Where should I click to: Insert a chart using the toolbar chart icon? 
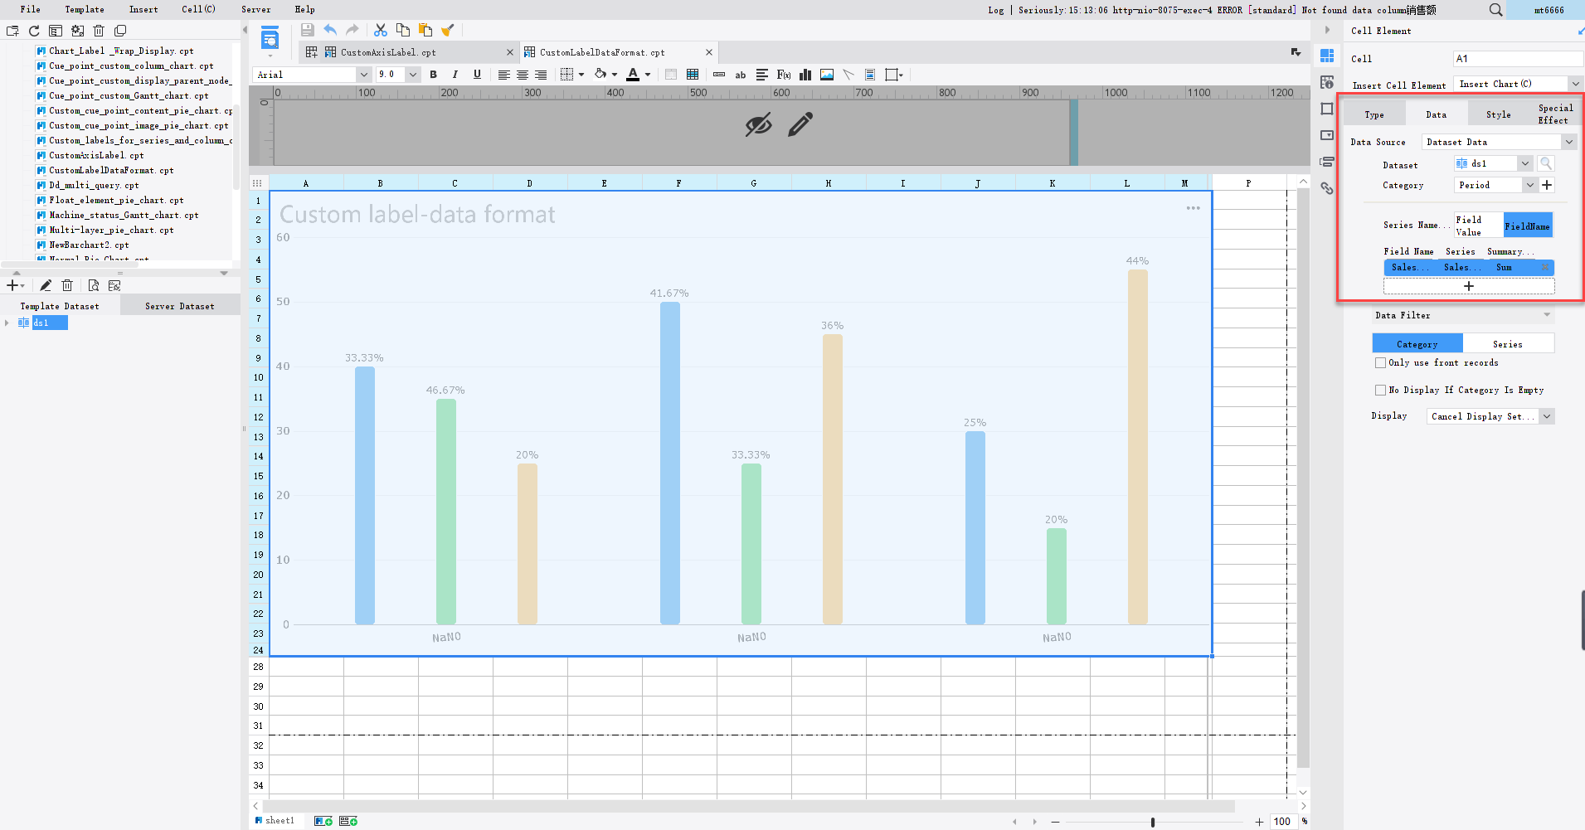point(805,75)
